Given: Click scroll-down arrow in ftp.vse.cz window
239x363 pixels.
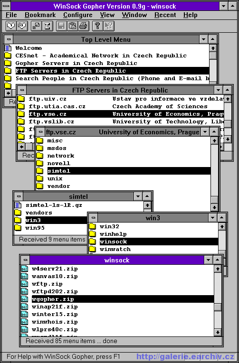Looking at the screenshot, I should pos(214,207).
